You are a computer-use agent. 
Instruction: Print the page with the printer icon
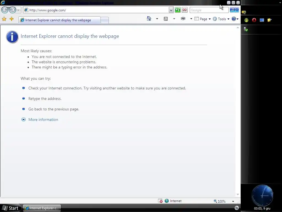(x=183, y=18)
